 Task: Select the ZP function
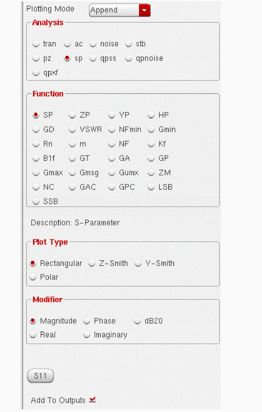[73, 115]
